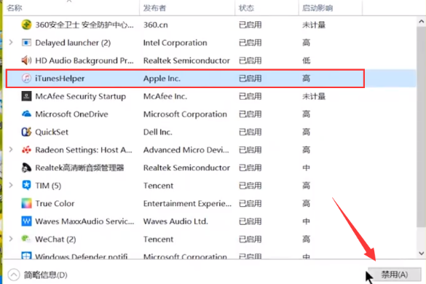
Task: Click the Delayed launcher icon
Action: coord(26,43)
